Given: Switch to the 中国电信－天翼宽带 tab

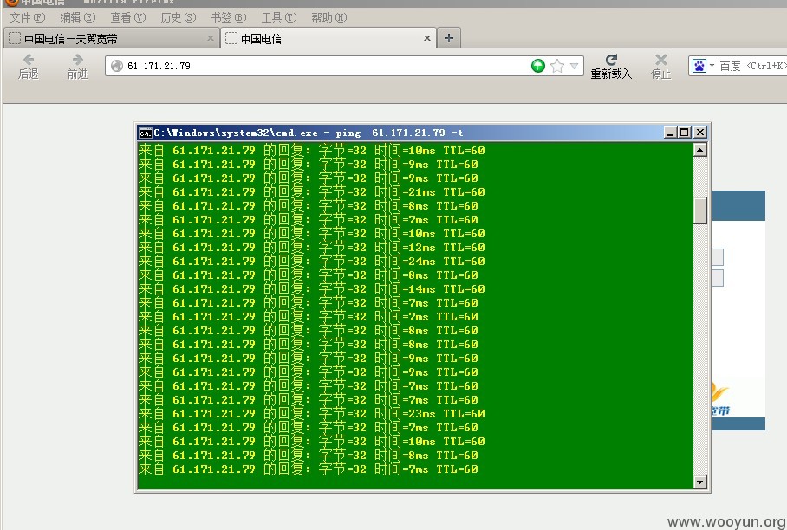Looking at the screenshot, I should 112,39.
